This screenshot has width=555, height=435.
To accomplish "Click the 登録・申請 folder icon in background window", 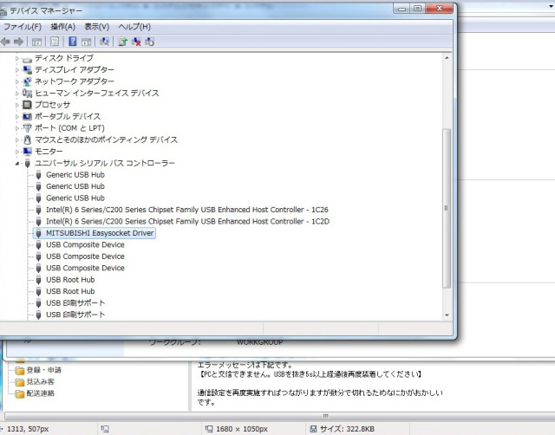I will coord(20,370).
